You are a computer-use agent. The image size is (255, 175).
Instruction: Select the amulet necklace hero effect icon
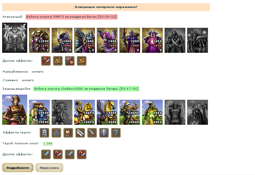56,133
